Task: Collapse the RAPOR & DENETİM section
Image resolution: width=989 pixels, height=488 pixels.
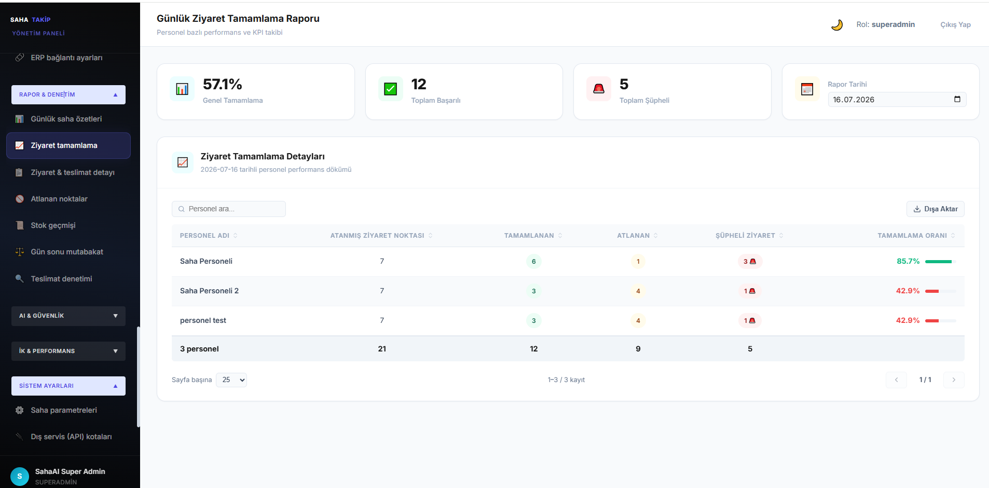Action: pos(68,94)
